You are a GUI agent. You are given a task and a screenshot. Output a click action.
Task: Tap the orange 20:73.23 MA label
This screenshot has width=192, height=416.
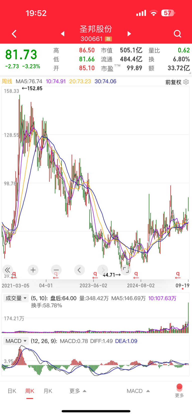point(80,81)
